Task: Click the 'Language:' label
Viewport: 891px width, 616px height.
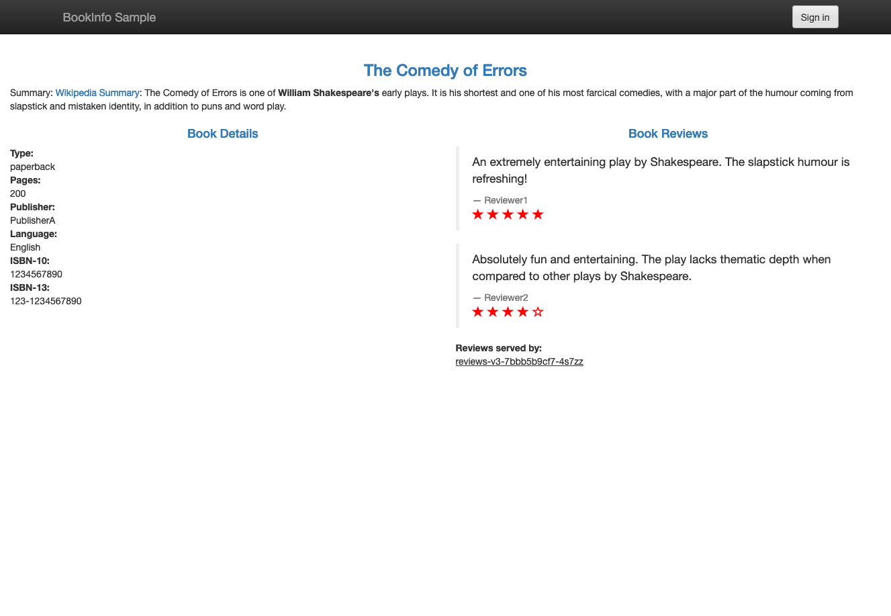Action: tap(34, 234)
